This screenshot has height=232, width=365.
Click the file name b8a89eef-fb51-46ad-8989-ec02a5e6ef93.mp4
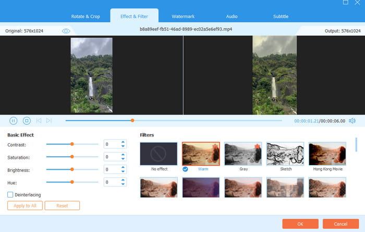186,29
